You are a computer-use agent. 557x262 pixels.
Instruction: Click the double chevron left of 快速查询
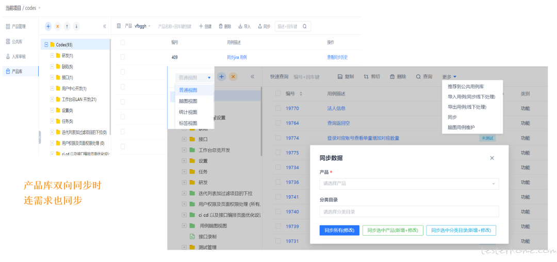[x=253, y=77]
